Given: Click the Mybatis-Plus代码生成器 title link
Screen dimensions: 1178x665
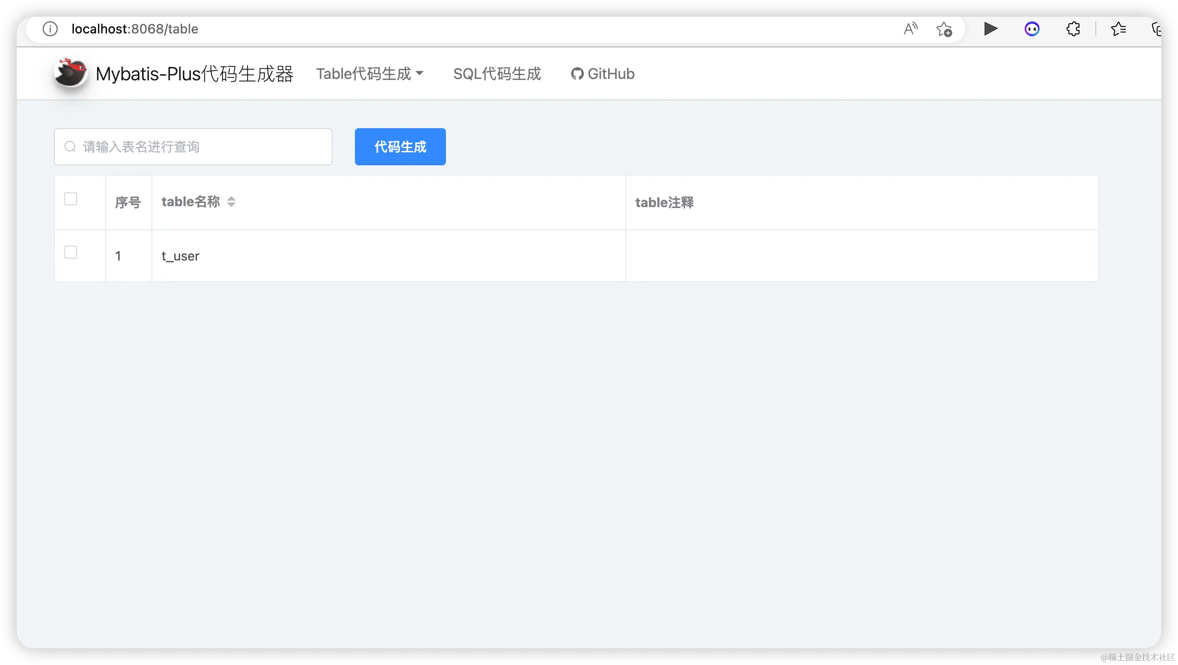Looking at the screenshot, I should tap(195, 74).
